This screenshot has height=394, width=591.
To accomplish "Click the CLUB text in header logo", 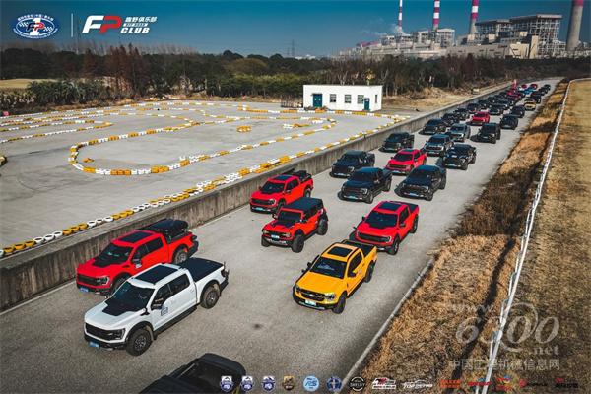I will [x=139, y=30].
